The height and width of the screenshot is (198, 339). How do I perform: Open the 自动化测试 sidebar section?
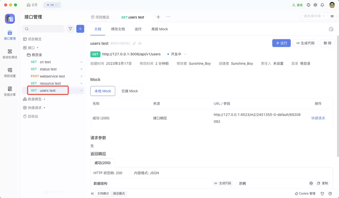pyautogui.click(x=10, y=54)
